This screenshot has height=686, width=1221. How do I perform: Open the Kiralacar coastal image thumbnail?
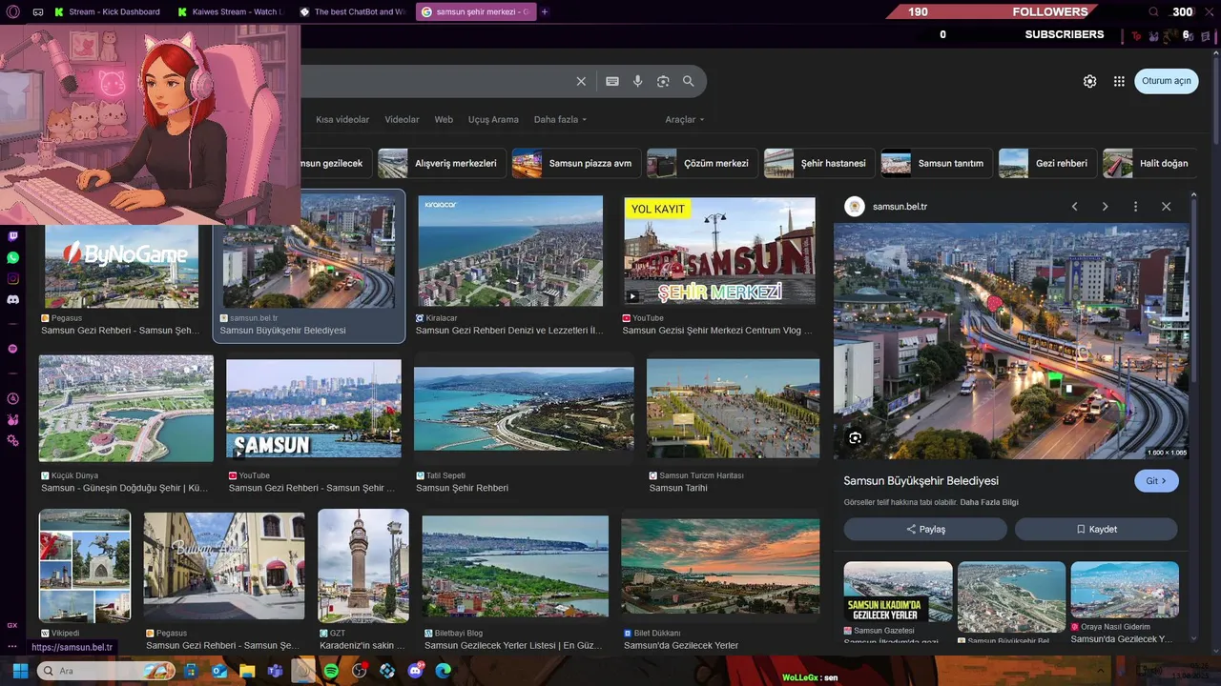510,252
